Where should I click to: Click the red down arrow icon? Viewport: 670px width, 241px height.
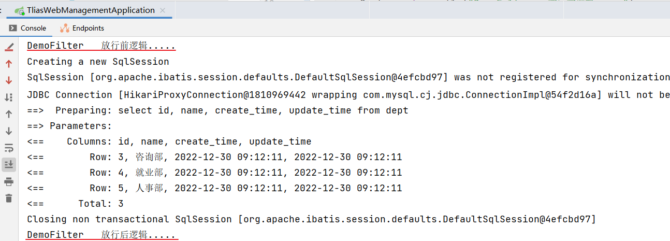[x=9, y=80]
